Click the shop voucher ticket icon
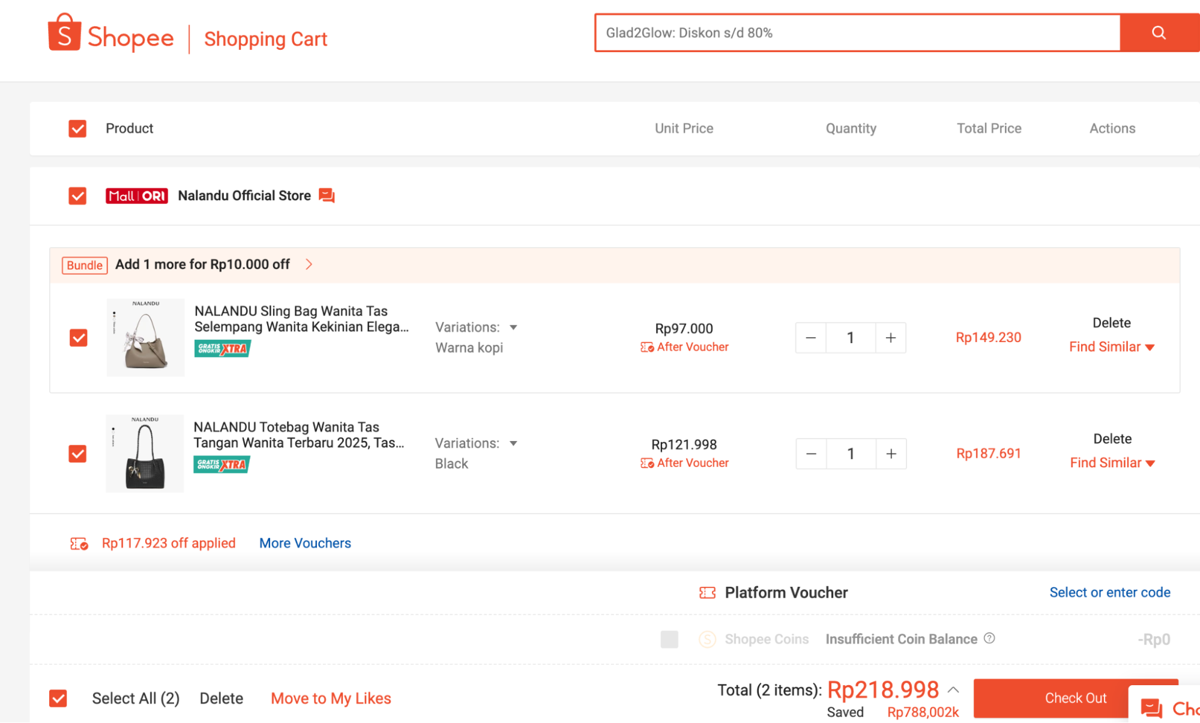 [79, 544]
